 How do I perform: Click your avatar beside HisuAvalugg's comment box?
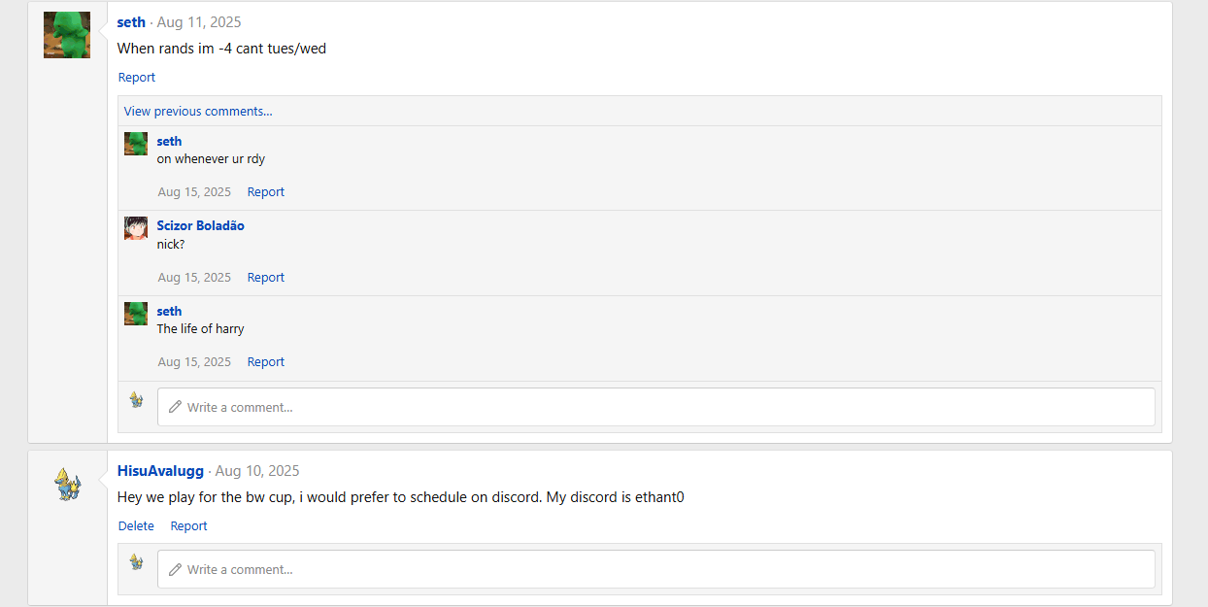136,561
